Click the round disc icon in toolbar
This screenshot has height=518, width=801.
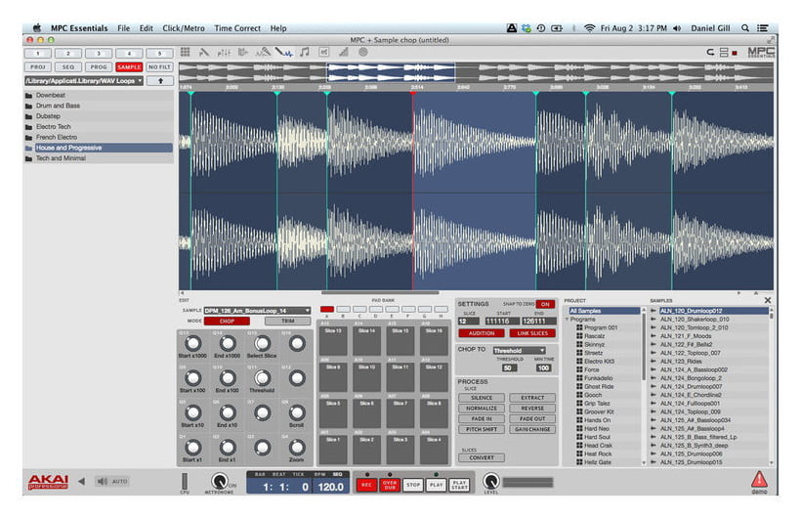(362, 52)
